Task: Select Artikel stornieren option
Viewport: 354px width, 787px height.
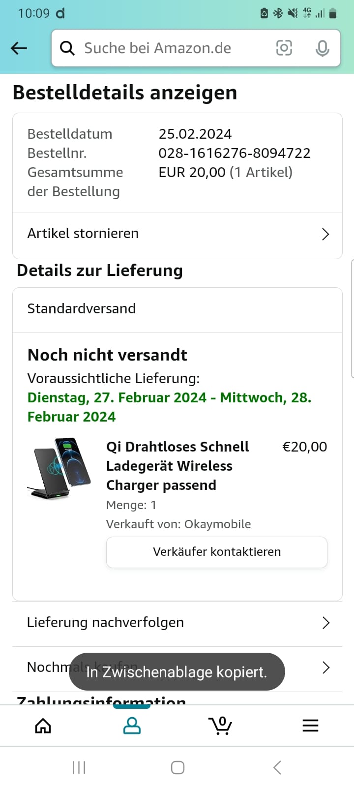Action: pyautogui.click(x=83, y=234)
